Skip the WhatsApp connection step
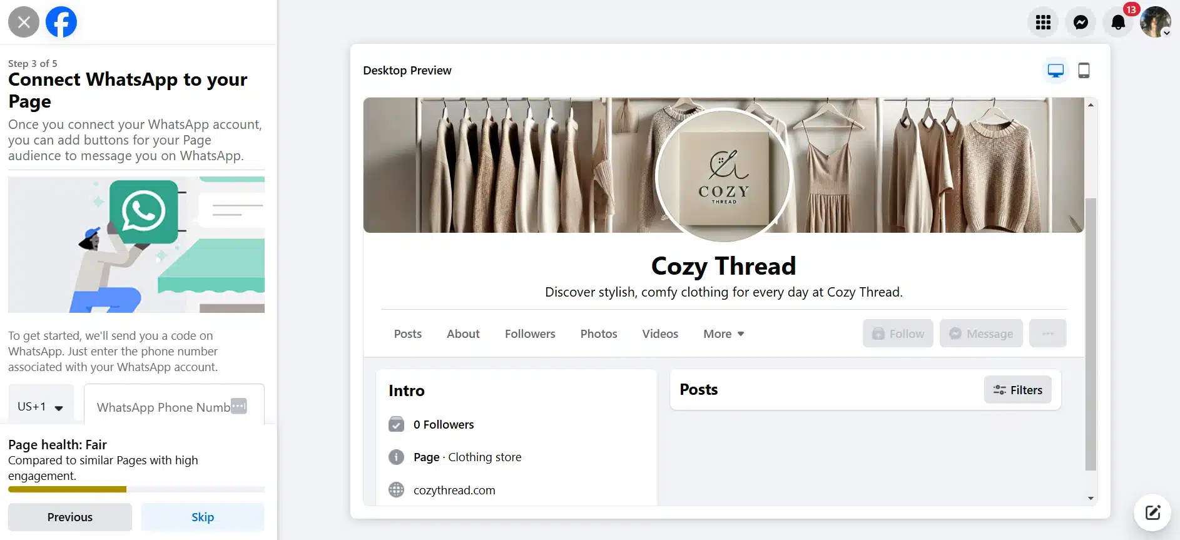The image size is (1180, 540). (x=203, y=517)
